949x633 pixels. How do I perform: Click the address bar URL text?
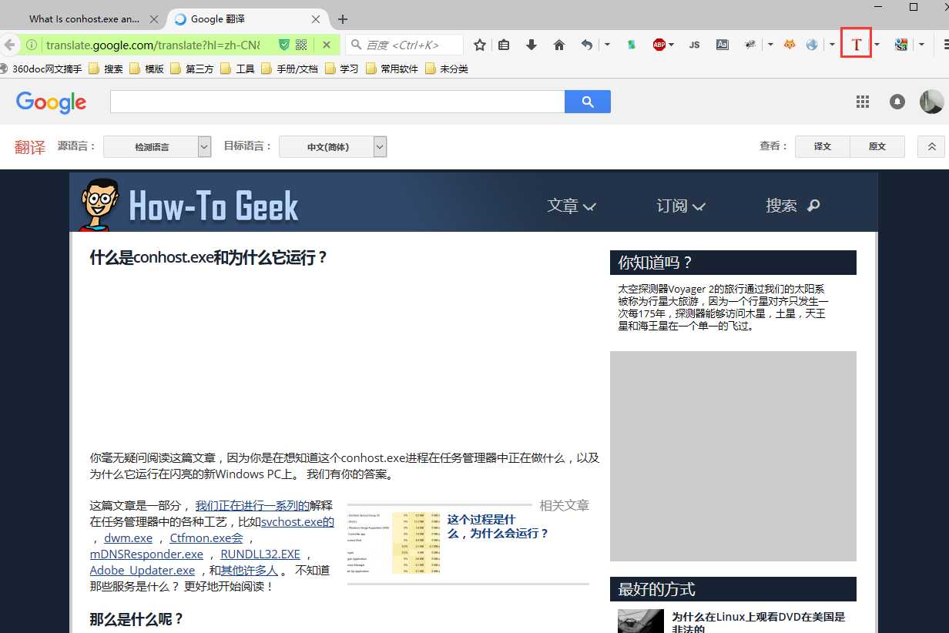pyautogui.click(x=153, y=45)
